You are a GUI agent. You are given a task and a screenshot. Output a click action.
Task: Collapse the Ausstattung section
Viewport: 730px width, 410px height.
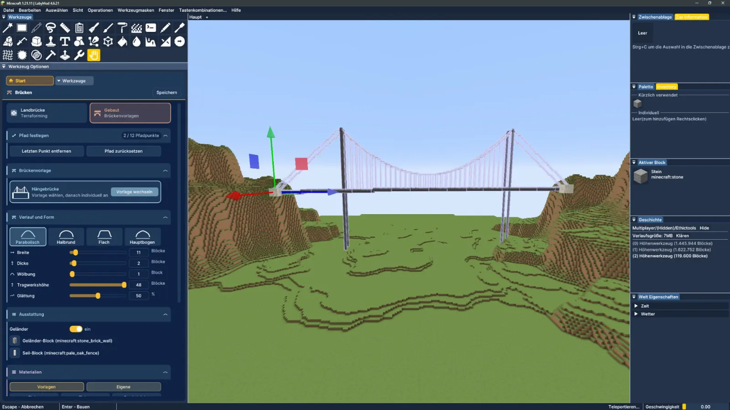[x=165, y=314]
